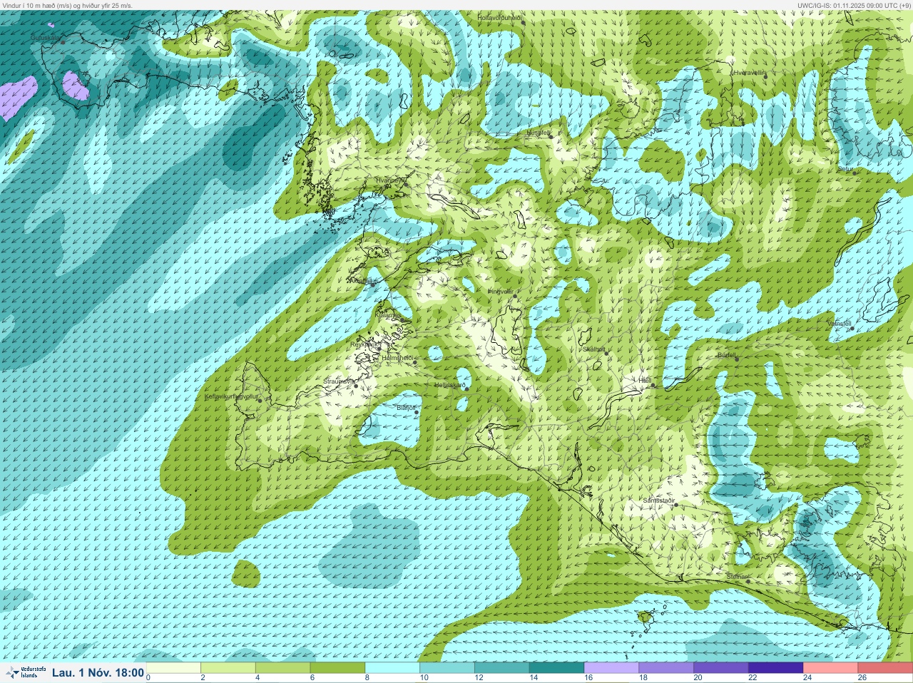Select the 4–6 m/s legend swatch

pos(282,667)
